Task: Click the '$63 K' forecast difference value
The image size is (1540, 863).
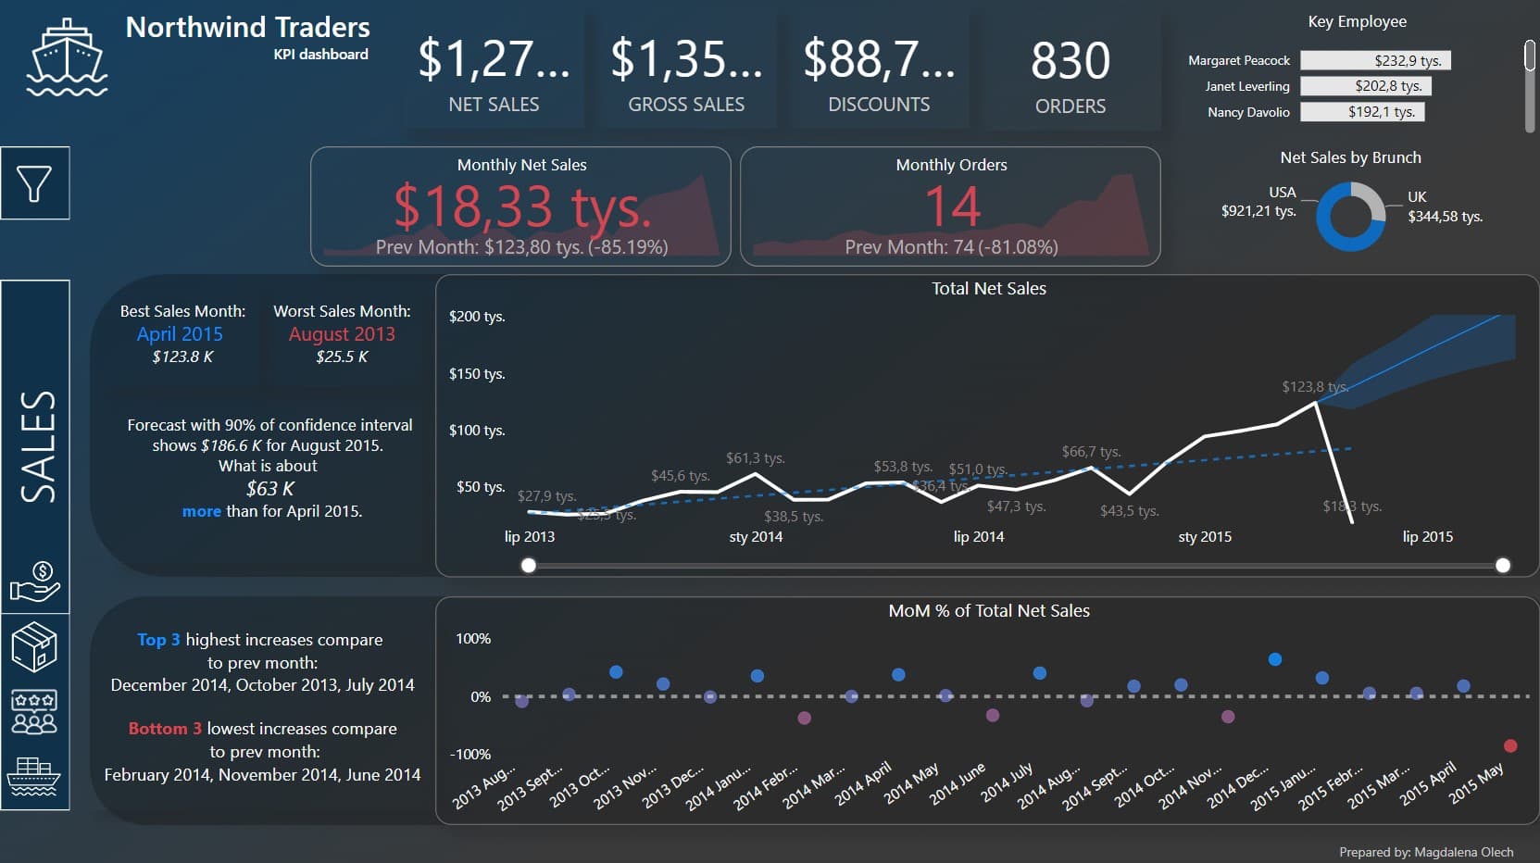Action: [269, 489]
